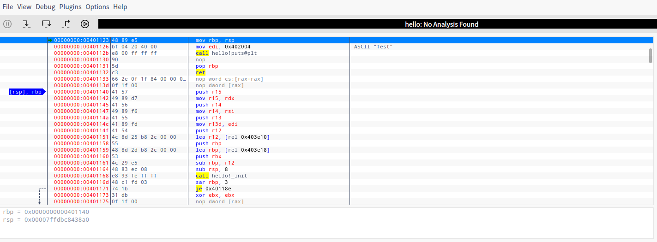This screenshot has width=657, height=242.
Task: Open the Debug menu
Action: pos(45,7)
